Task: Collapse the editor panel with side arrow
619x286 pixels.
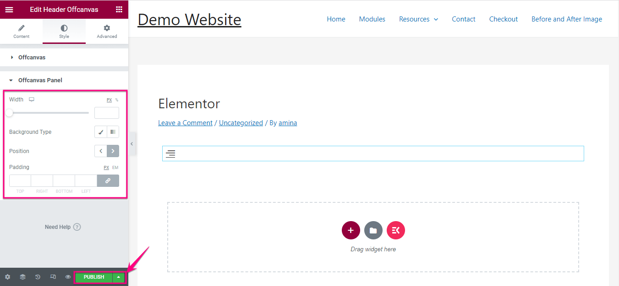Action: (x=132, y=143)
